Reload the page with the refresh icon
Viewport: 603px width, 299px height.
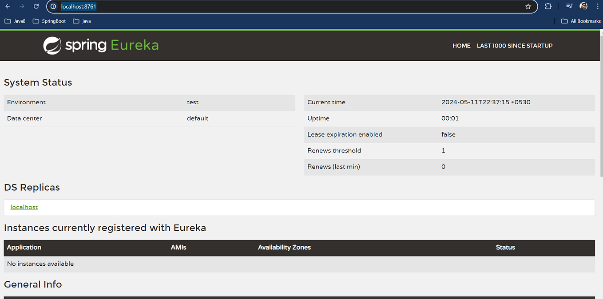coord(36,6)
